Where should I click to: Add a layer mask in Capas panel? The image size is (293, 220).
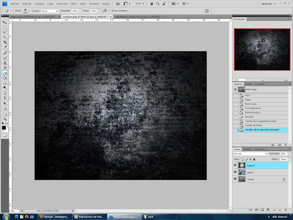262,210
